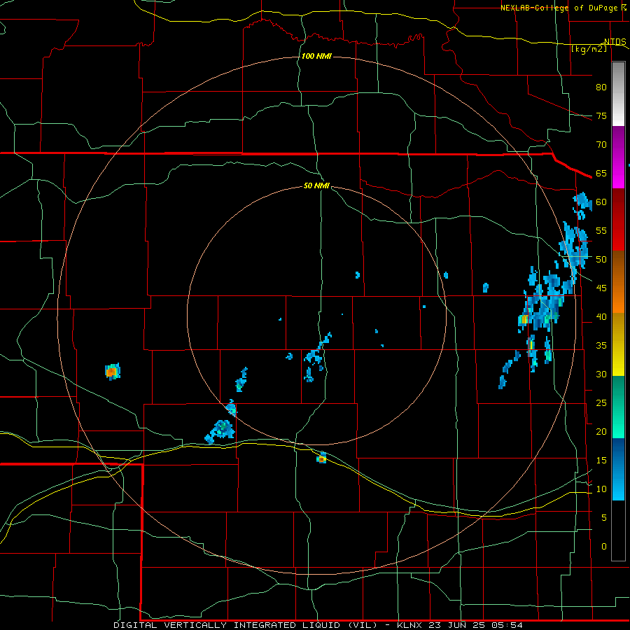Click the blue segment of the color scale
This screenshot has height=630, width=630.
[x=618, y=469]
